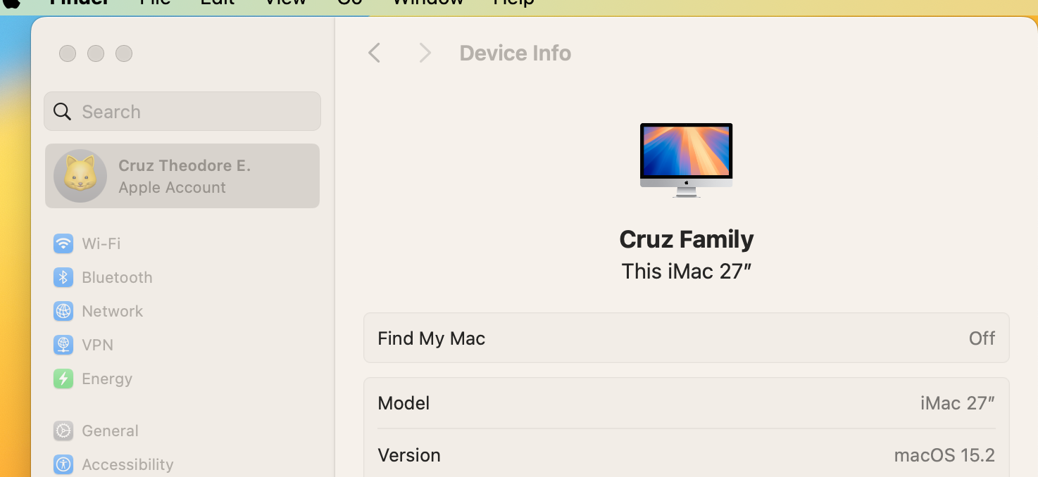Click the macOS 15.2 version value
This screenshot has width=1038, height=477.
(944, 455)
